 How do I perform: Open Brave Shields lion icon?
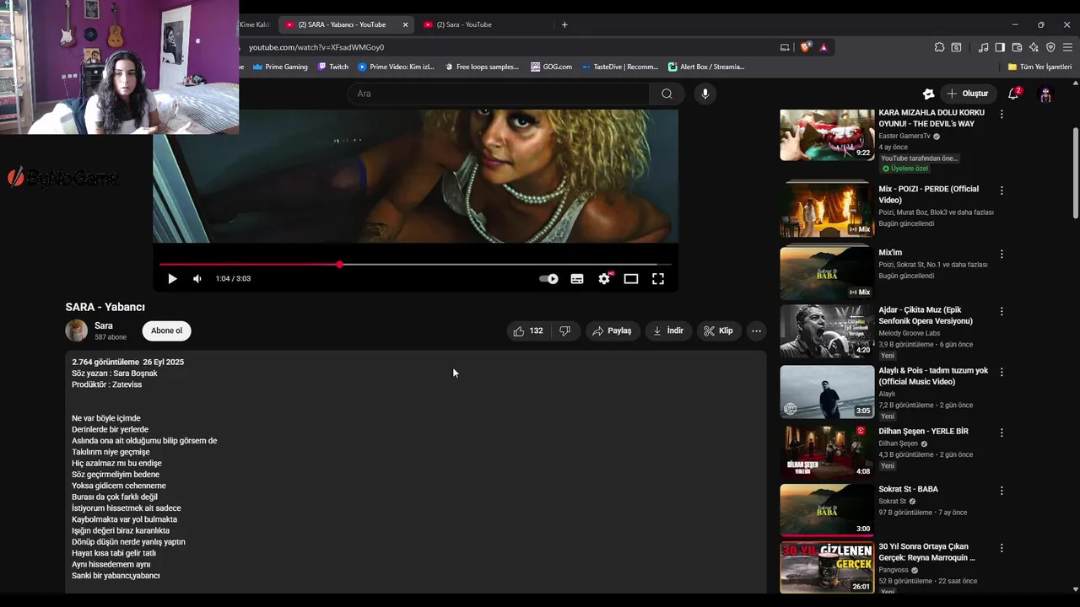point(805,47)
